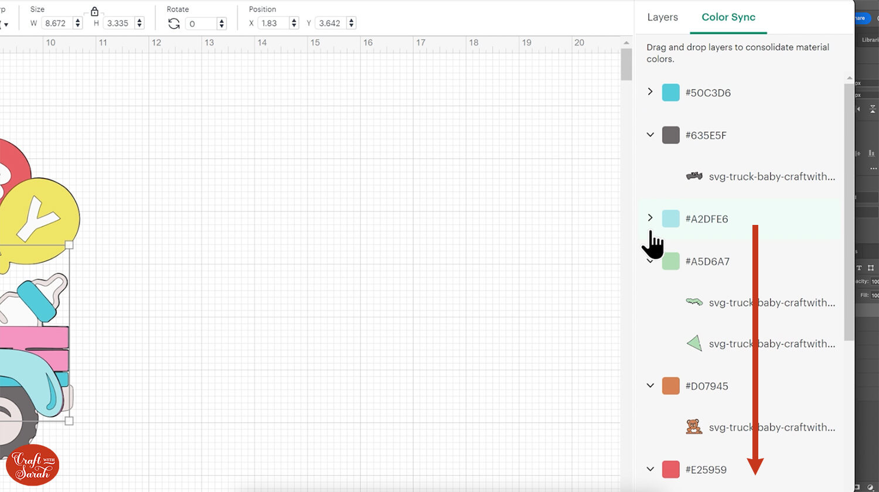Click the Width stepper arrows
The height and width of the screenshot is (492, 879).
(78, 23)
